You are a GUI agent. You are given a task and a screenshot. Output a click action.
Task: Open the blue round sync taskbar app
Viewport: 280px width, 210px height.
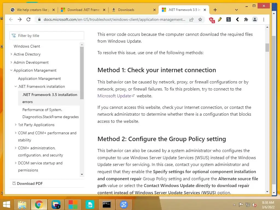(124, 205)
